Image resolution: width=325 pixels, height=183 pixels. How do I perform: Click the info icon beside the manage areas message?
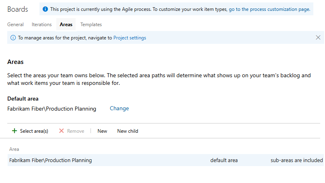[13, 38]
